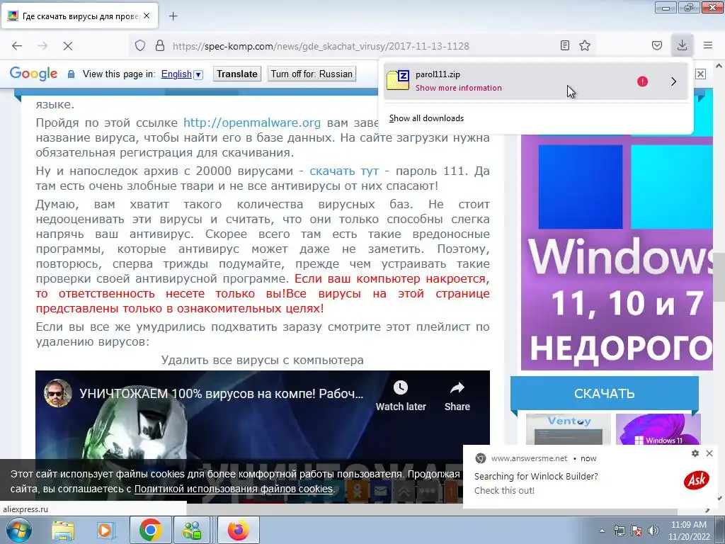Show more information about blocked download
725x544 pixels.
pyautogui.click(x=458, y=88)
